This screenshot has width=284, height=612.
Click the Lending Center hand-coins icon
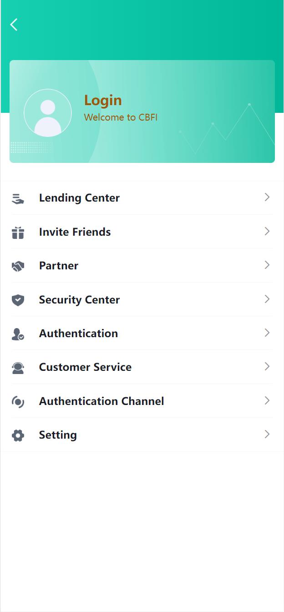18,198
